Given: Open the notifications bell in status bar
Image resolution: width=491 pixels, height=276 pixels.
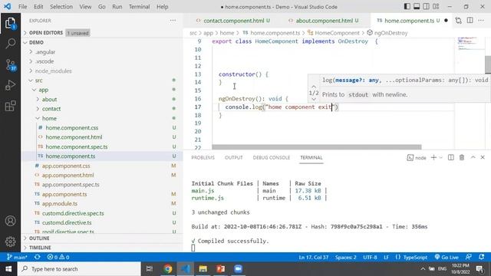Looking at the screenshot, I should (481, 257).
